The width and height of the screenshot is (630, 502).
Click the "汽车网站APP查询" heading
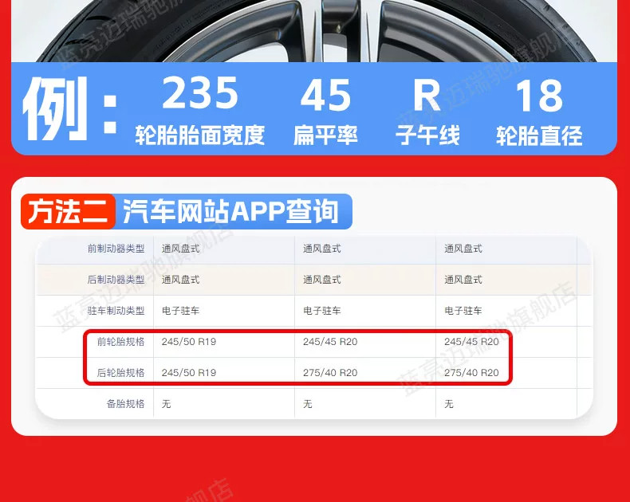point(230,212)
